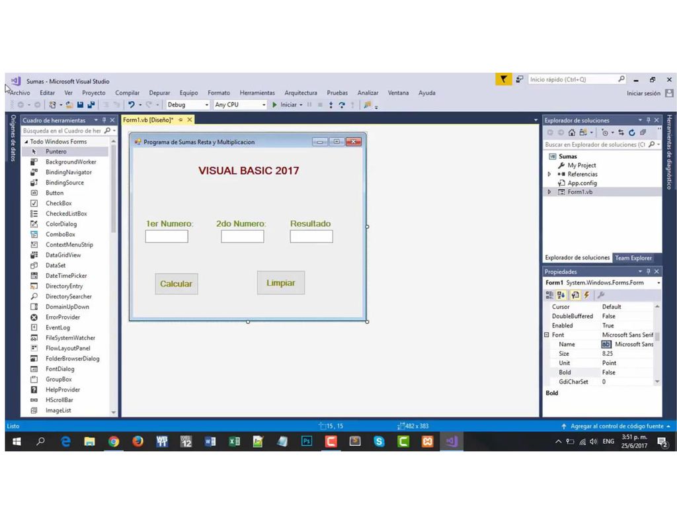
Task: Open the Iniciar button dropdown arrow
Action: point(301,105)
